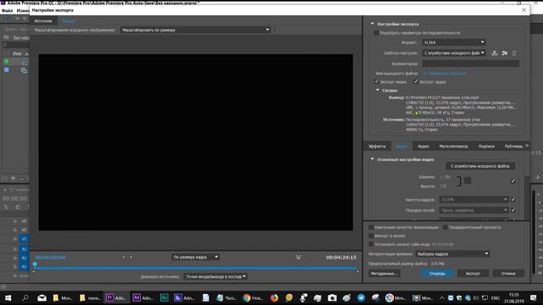543x305 pixels.
Task: Set the in point marker under preview
Action: pyautogui.click(x=123, y=258)
